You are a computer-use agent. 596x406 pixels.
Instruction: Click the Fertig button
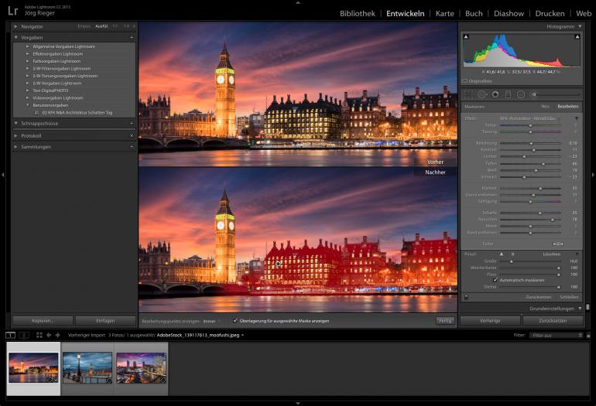pos(445,321)
